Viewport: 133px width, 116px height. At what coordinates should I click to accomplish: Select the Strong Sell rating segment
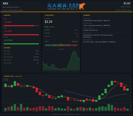(x=74, y=45)
